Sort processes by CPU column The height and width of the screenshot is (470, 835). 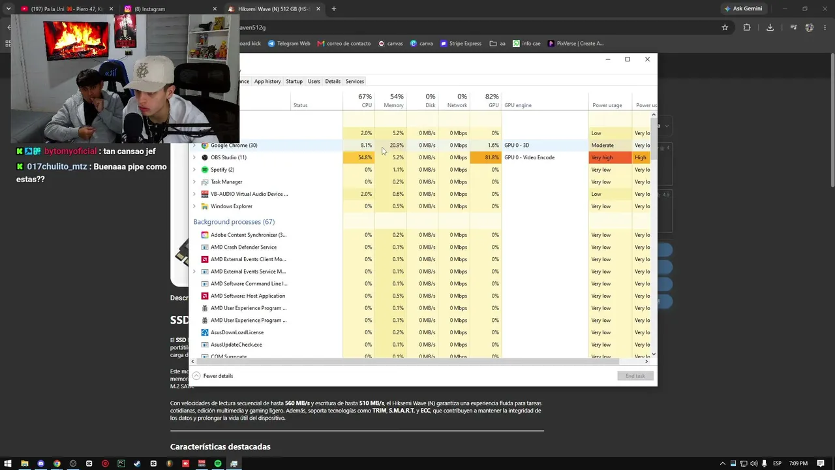pos(359,101)
